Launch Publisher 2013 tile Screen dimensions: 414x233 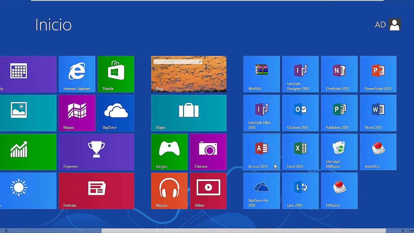[339, 113]
